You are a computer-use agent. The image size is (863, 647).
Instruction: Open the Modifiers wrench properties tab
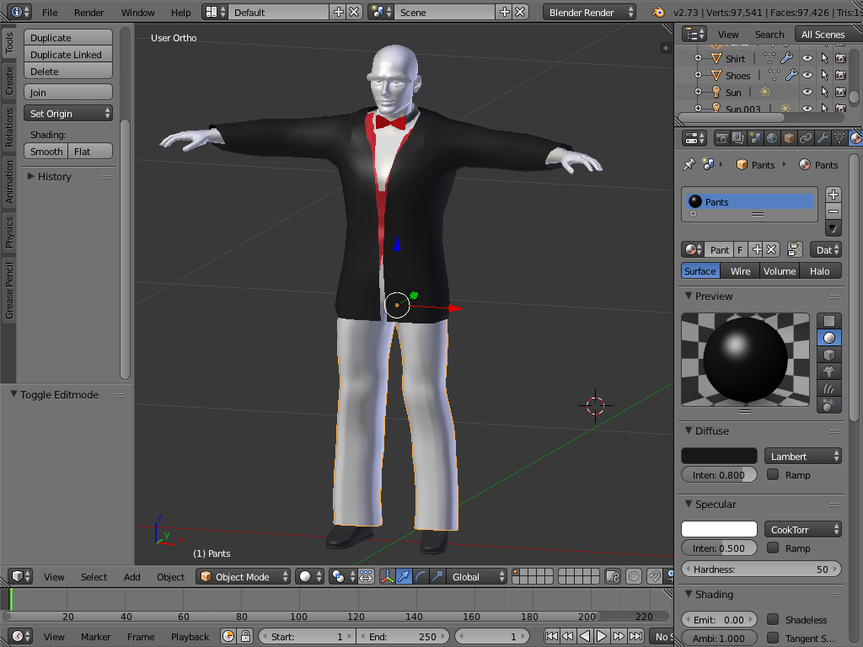point(823,138)
